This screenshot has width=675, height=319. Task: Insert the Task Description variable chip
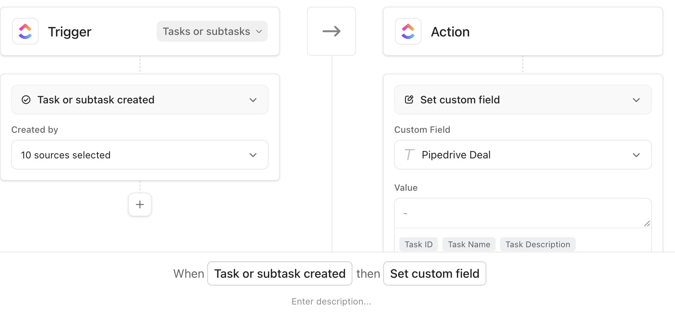click(537, 244)
